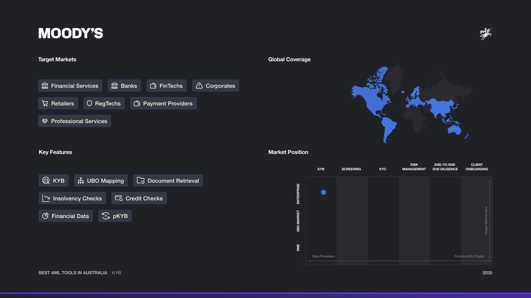Click the Target Markets heading
This screenshot has width=531, height=298.
[x=57, y=60]
